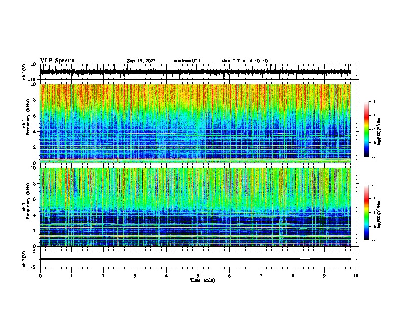
Task: Click time axis tick label '10'
Action: [356, 276]
